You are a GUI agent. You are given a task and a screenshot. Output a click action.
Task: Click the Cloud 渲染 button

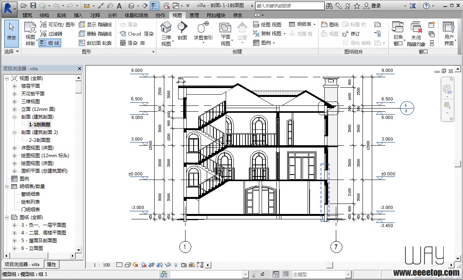coord(137,34)
